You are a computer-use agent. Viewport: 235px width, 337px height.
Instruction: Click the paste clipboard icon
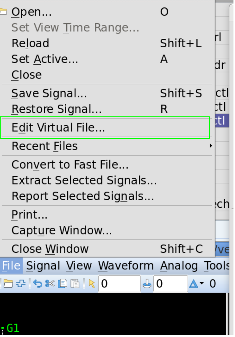click(x=75, y=284)
